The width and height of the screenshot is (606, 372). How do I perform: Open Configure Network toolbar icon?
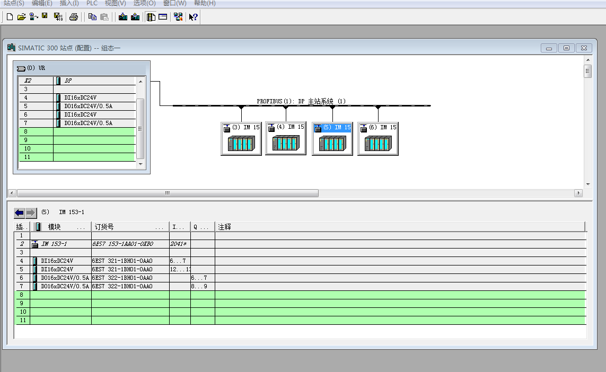click(178, 16)
